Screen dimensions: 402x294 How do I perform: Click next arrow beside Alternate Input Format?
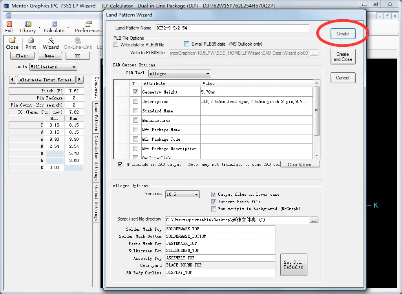coord(80,80)
